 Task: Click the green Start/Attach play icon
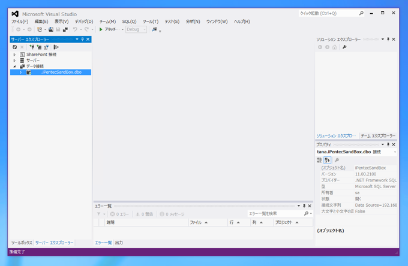[x=101, y=29]
